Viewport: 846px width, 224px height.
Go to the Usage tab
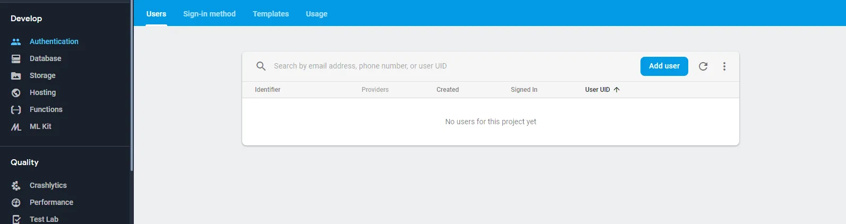pyautogui.click(x=317, y=14)
